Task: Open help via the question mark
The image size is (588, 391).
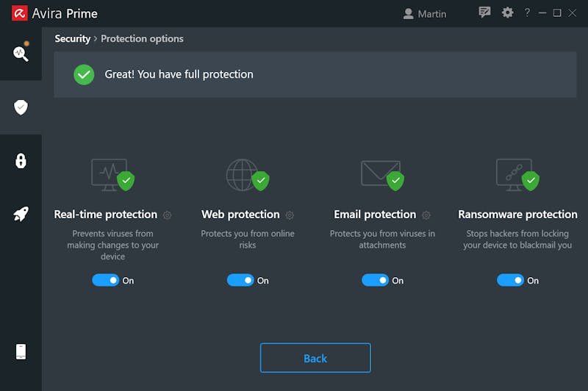Action: click(527, 12)
